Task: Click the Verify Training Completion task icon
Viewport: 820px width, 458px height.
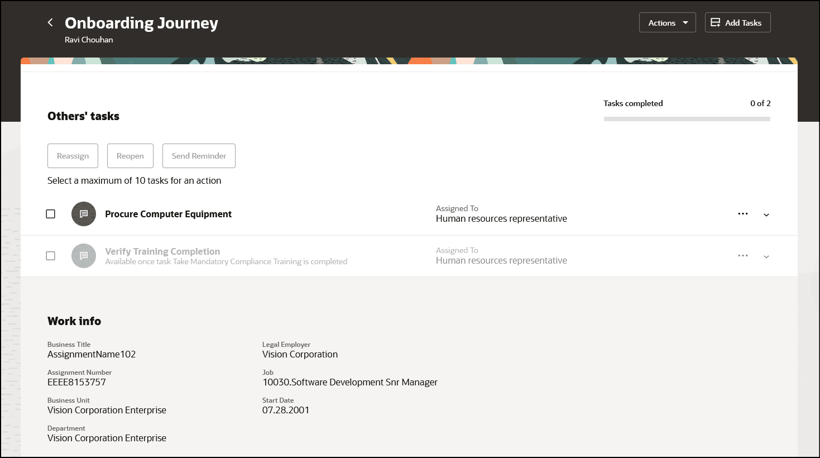Action: (x=84, y=256)
